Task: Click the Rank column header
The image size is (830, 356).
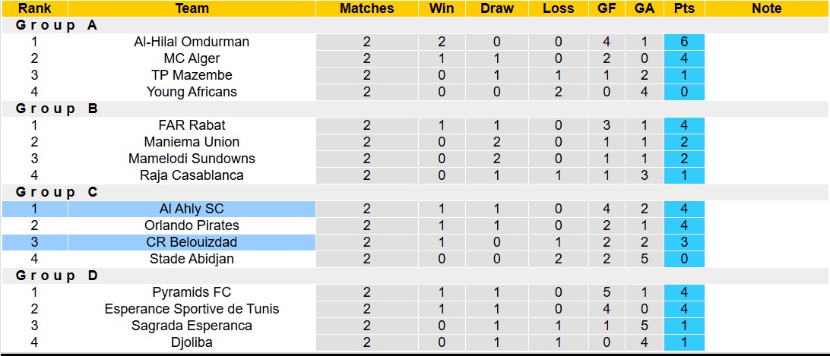Action: [34, 8]
